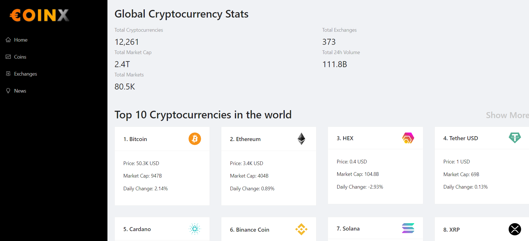The height and width of the screenshot is (241, 529).
Task: Click Bitcoin's Market Cap: 947B
Action: point(142,176)
